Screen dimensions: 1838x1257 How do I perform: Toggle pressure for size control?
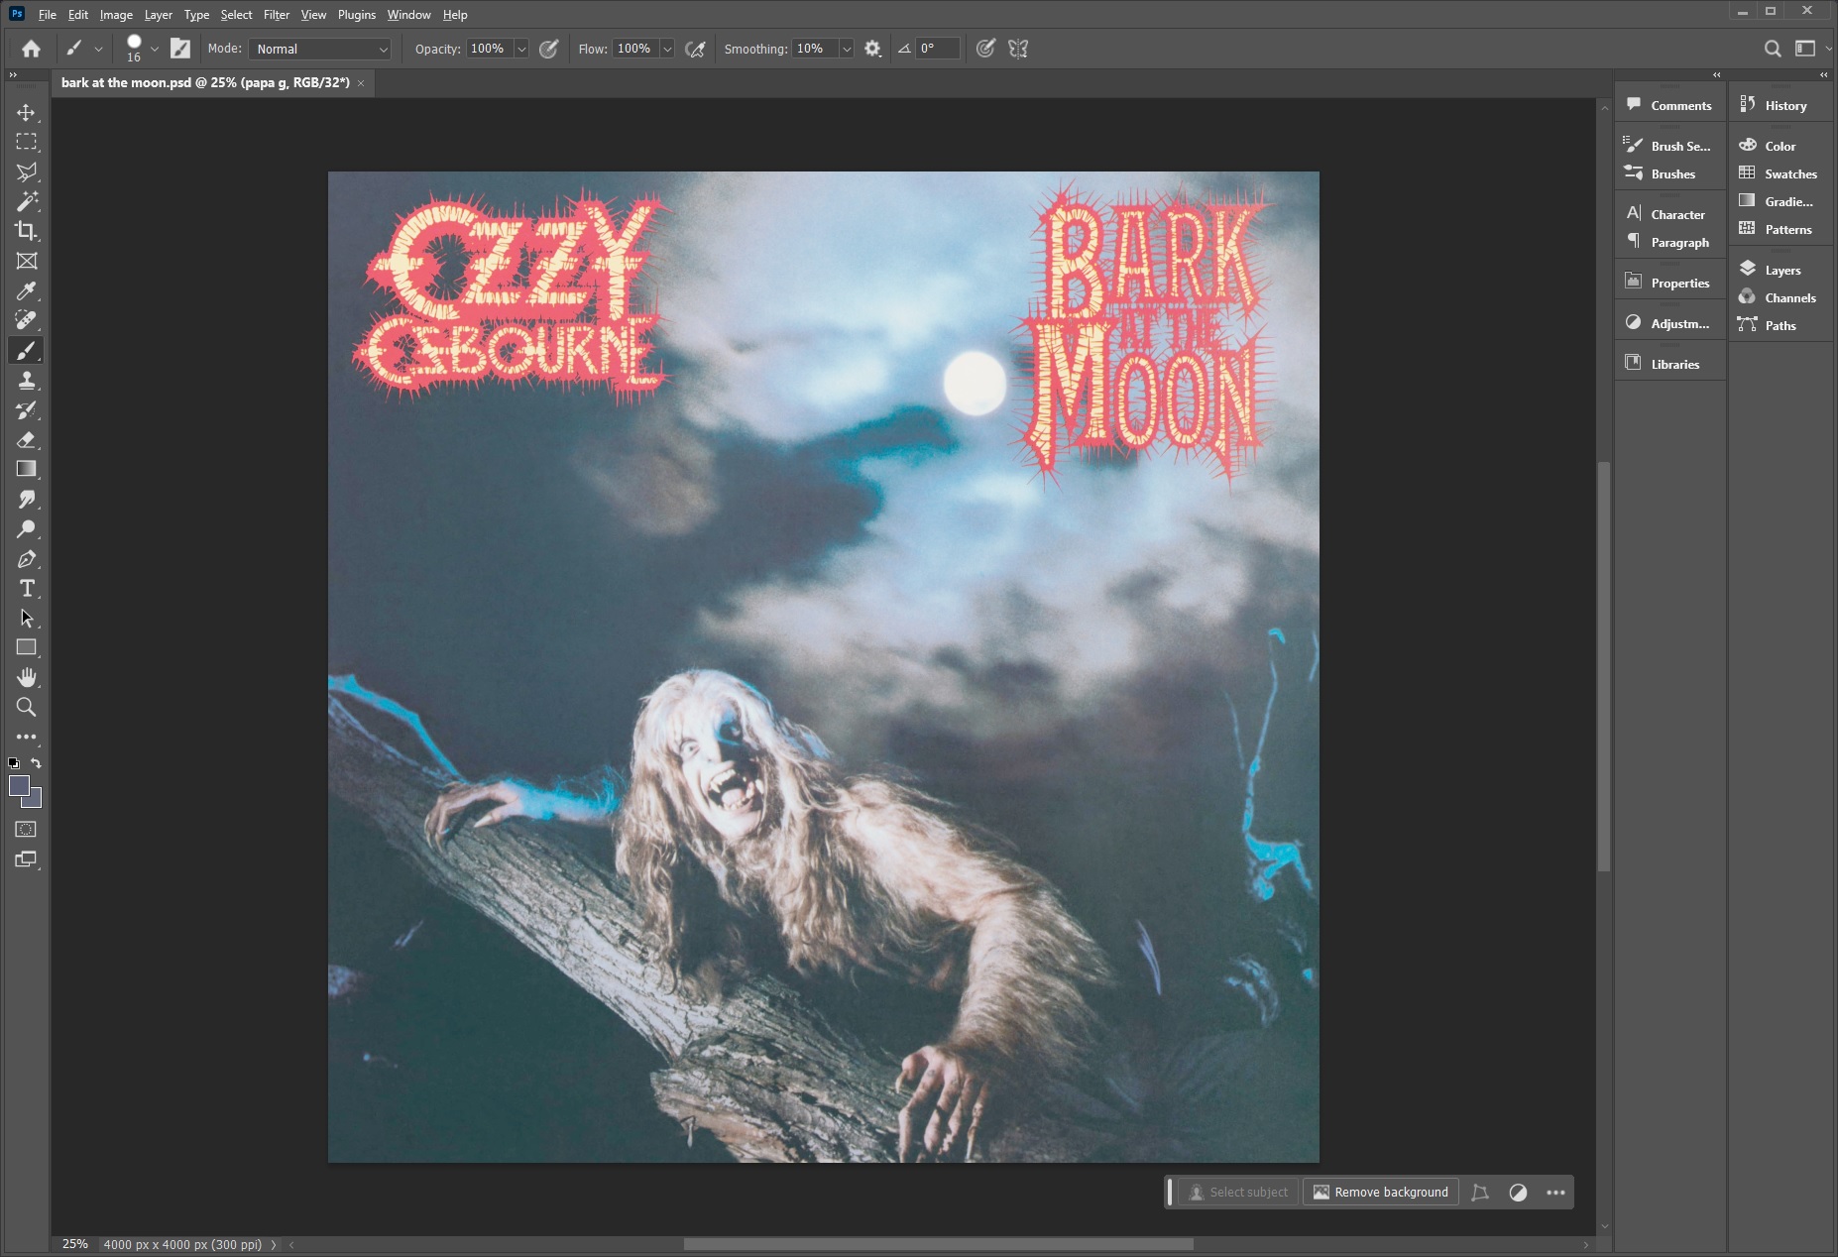tap(985, 49)
